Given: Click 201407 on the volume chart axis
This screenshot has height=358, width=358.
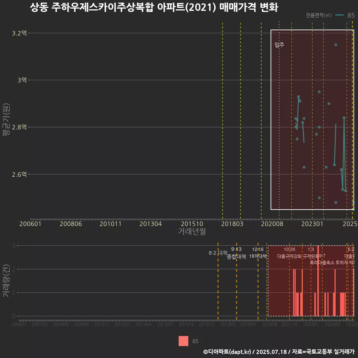Looking at the screenshot, I should [x=165, y=324].
